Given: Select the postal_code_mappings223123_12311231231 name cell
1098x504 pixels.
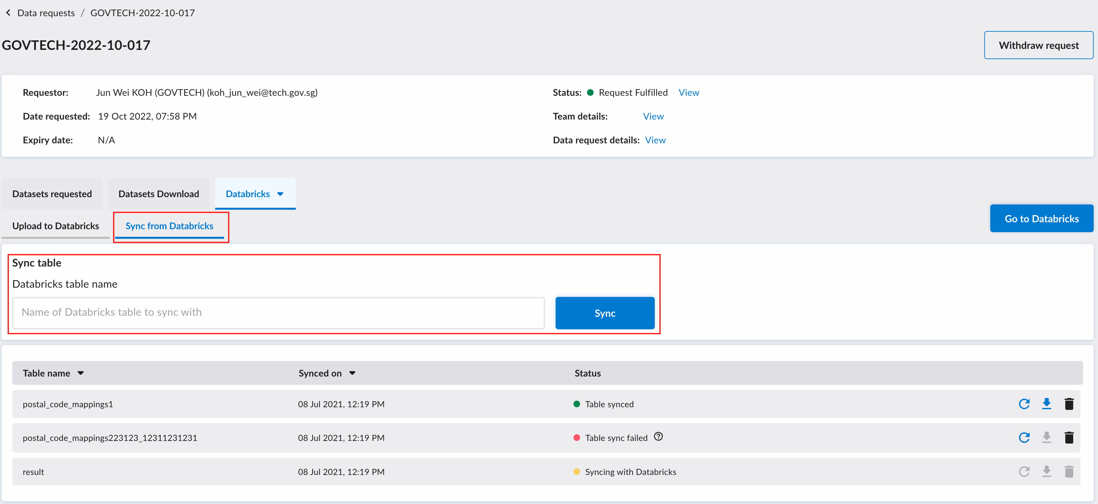Looking at the screenshot, I should [x=110, y=438].
